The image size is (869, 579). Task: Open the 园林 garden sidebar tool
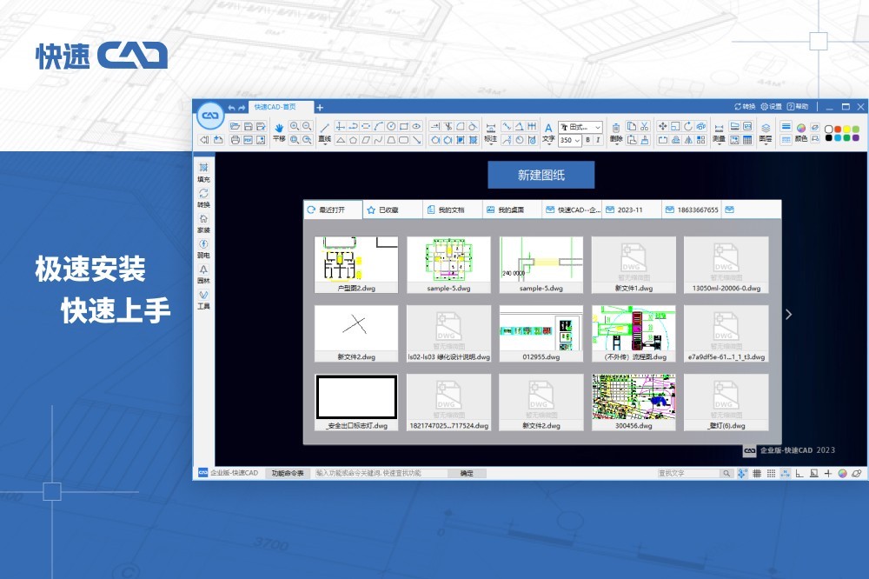click(203, 274)
